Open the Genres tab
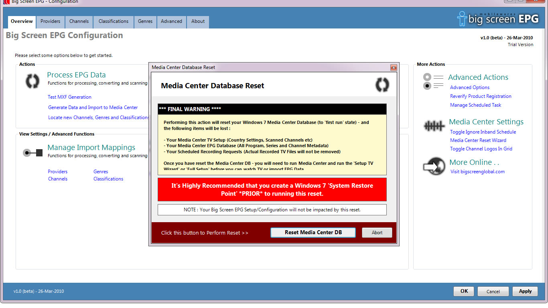This screenshot has height=308, width=548. pyautogui.click(x=145, y=22)
